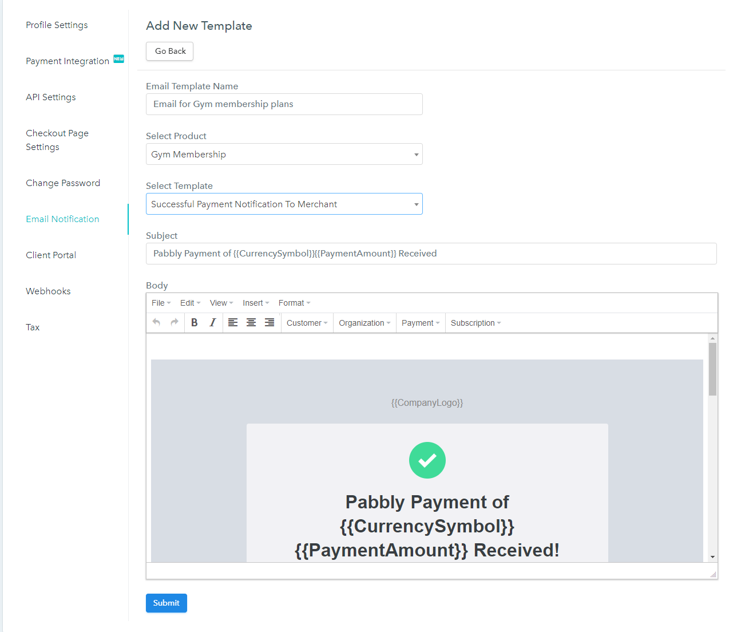The image size is (745, 632).
Task: Open the Payment variables dropdown
Action: (421, 323)
